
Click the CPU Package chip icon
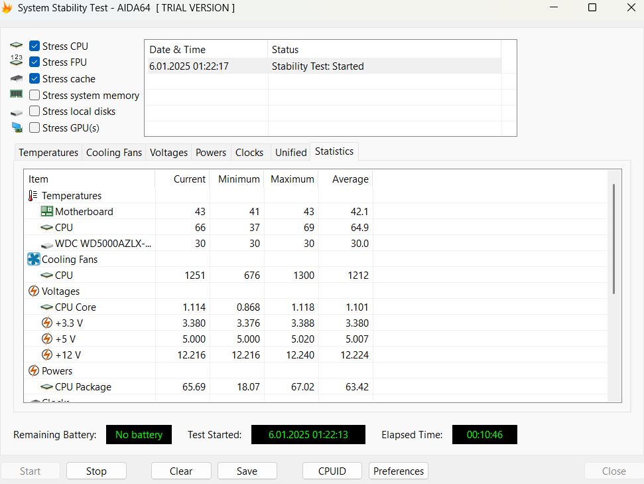pyautogui.click(x=46, y=387)
